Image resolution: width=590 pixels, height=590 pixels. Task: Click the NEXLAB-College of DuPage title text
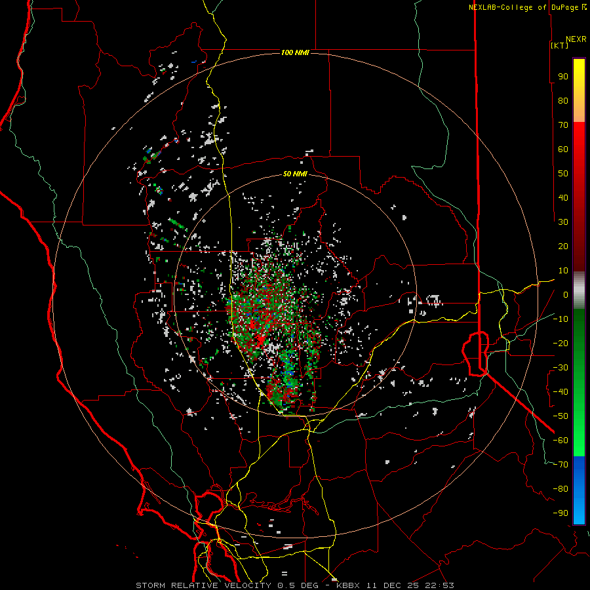pos(524,7)
